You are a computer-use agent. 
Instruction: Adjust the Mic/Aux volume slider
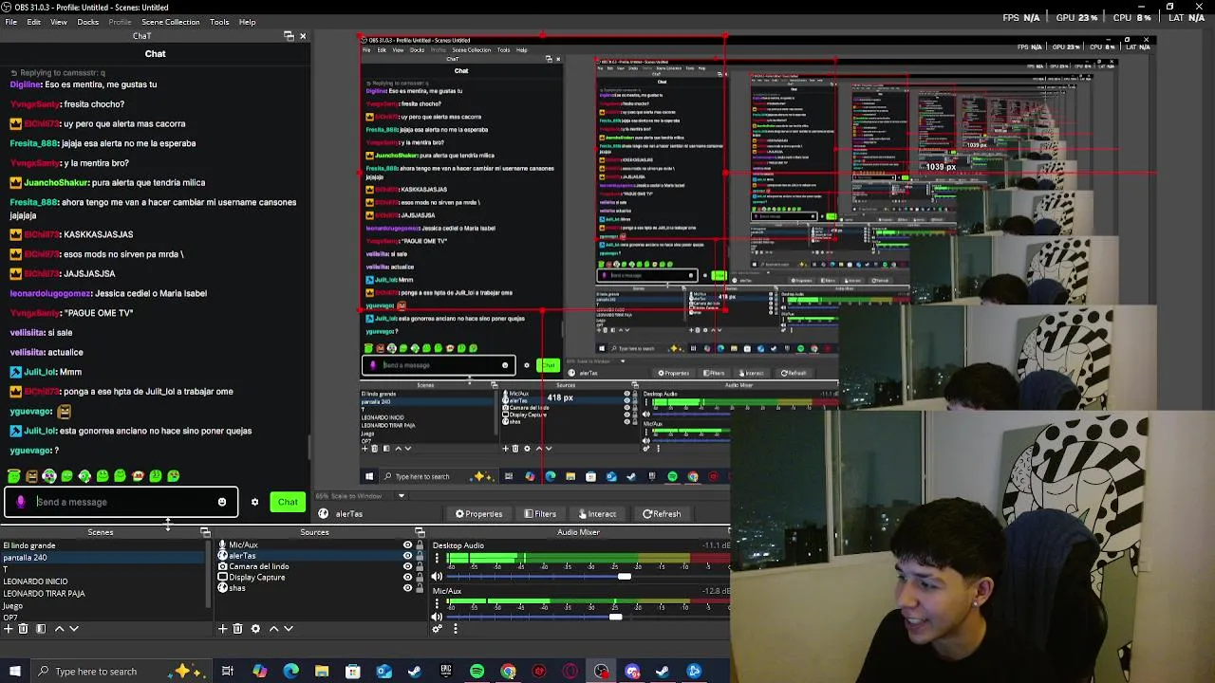pyautogui.click(x=615, y=618)
